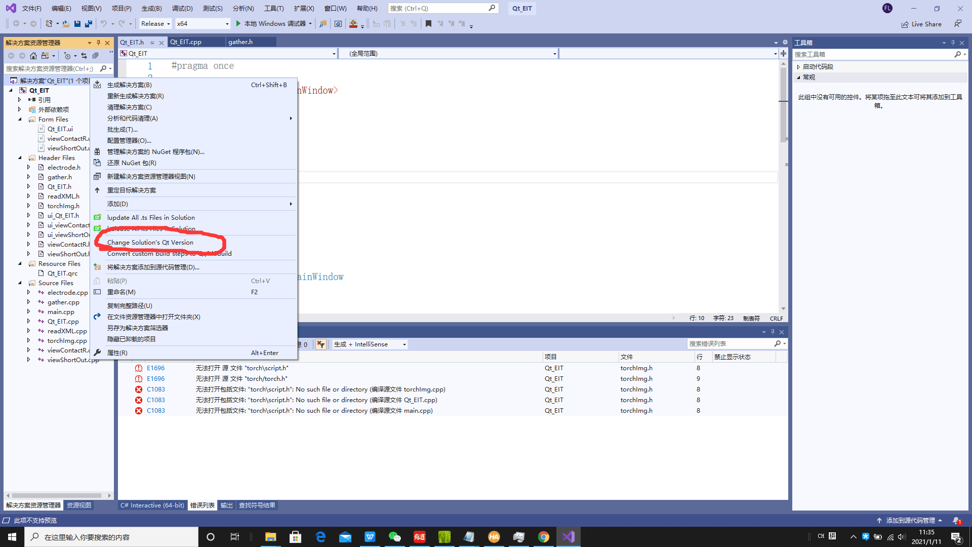Viewport: 972px width, 547px height.
Task: Select Change Solution's Qt Version menu item
Action: 150,243
